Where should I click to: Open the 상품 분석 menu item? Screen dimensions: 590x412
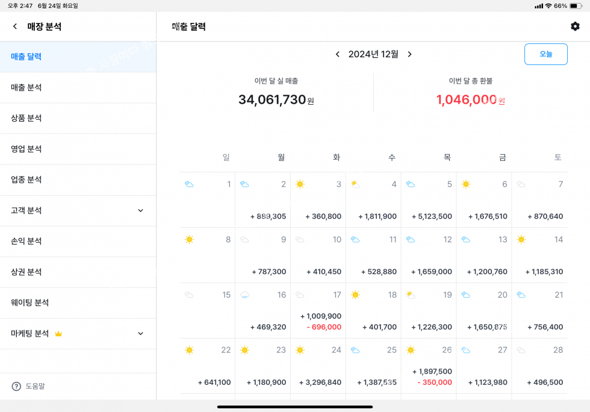[x=26, y=118]
